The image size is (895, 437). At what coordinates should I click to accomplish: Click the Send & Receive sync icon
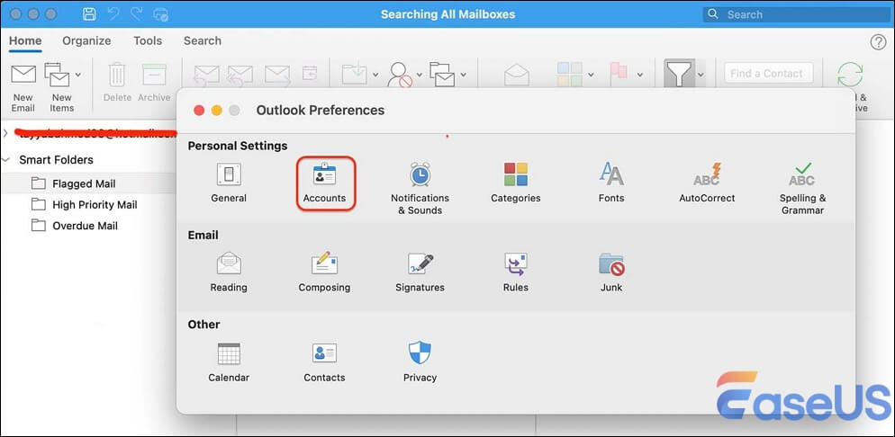[850, 75]
